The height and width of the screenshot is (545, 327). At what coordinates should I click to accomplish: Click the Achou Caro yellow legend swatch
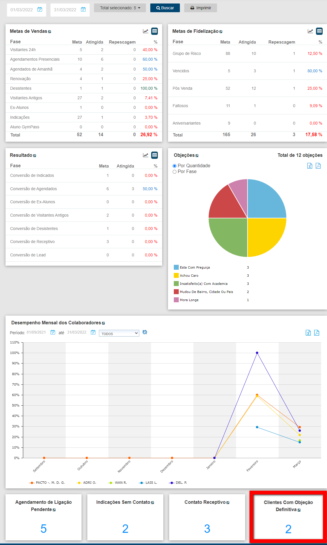pos(176,276)
